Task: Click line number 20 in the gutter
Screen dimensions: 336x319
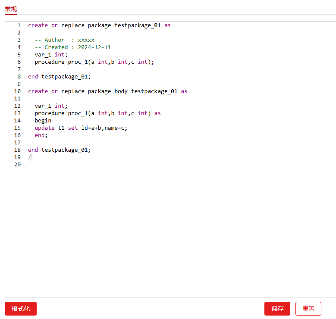Action: tap(17, 165)
